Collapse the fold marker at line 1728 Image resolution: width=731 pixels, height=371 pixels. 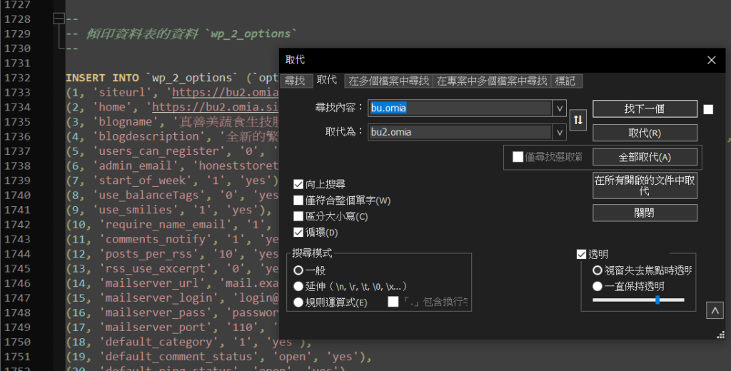tap(59, 19)
